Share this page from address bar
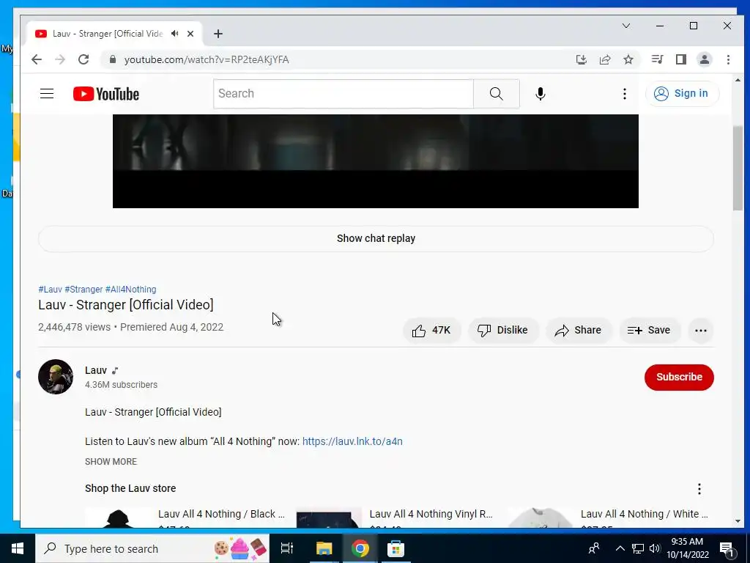Image resolution: width=750 pixels, height=563 pixels. pos(605,59)
